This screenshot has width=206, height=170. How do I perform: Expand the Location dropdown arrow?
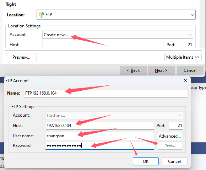click(x=193, y=15)
